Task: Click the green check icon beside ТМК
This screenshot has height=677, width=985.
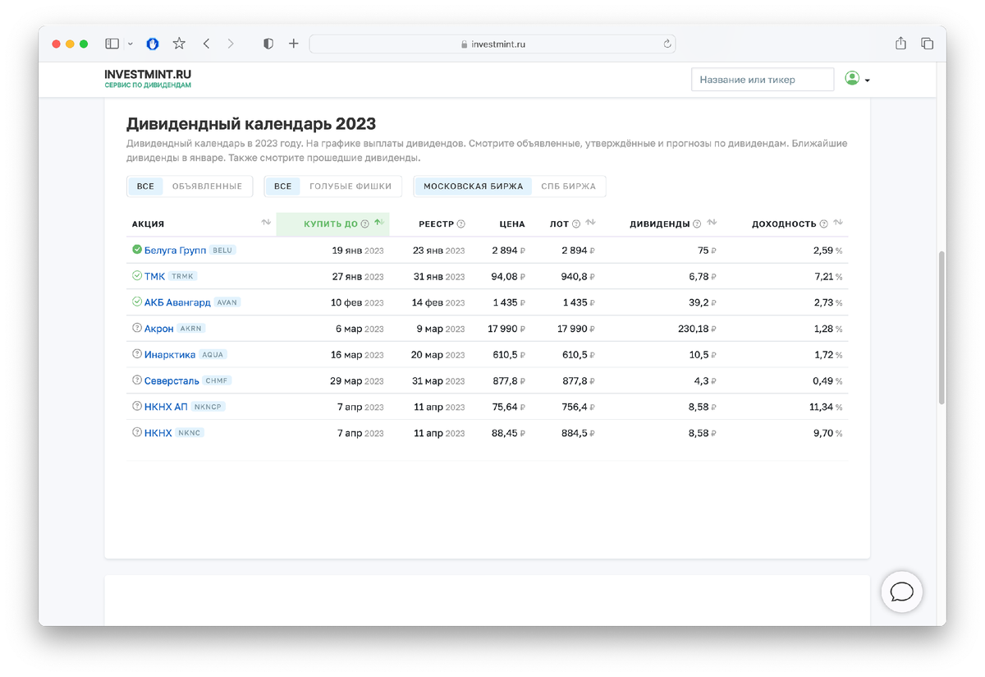Action: coord(137,275)
